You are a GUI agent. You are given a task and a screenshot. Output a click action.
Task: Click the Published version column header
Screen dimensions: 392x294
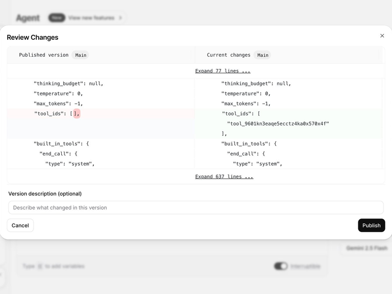click(43, 55)
